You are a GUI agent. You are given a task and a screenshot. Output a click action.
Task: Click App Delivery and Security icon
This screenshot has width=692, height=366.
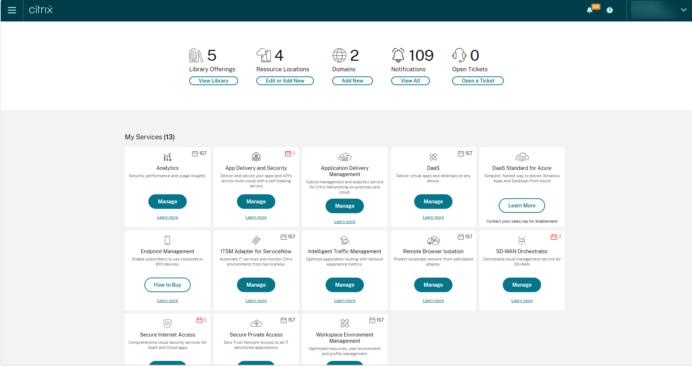point(256,157)
